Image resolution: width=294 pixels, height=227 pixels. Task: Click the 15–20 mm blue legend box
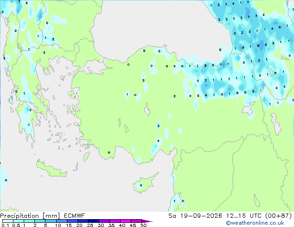tap(72, 221)
